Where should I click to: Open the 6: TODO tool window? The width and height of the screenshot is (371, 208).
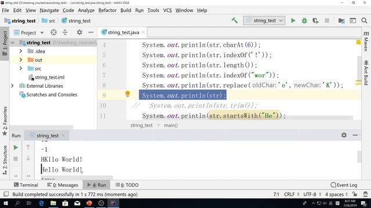click(127, 185)
